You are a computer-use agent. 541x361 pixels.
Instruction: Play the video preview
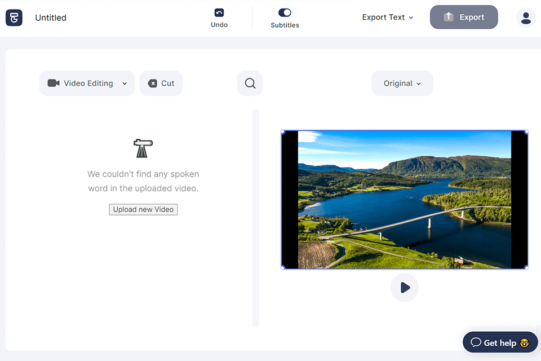[405, 288]
